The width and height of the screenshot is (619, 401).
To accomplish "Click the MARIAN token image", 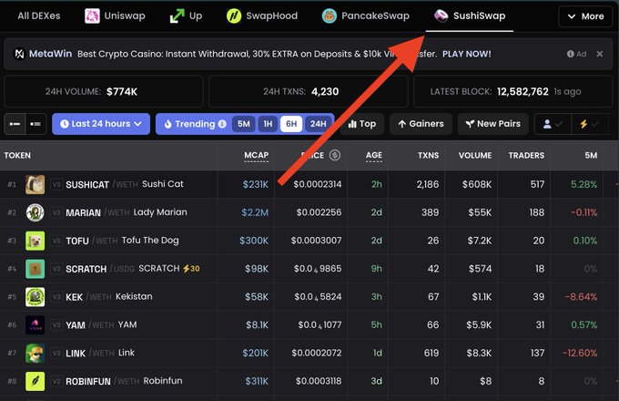I will pyautogui.click(x=36, y=212).
